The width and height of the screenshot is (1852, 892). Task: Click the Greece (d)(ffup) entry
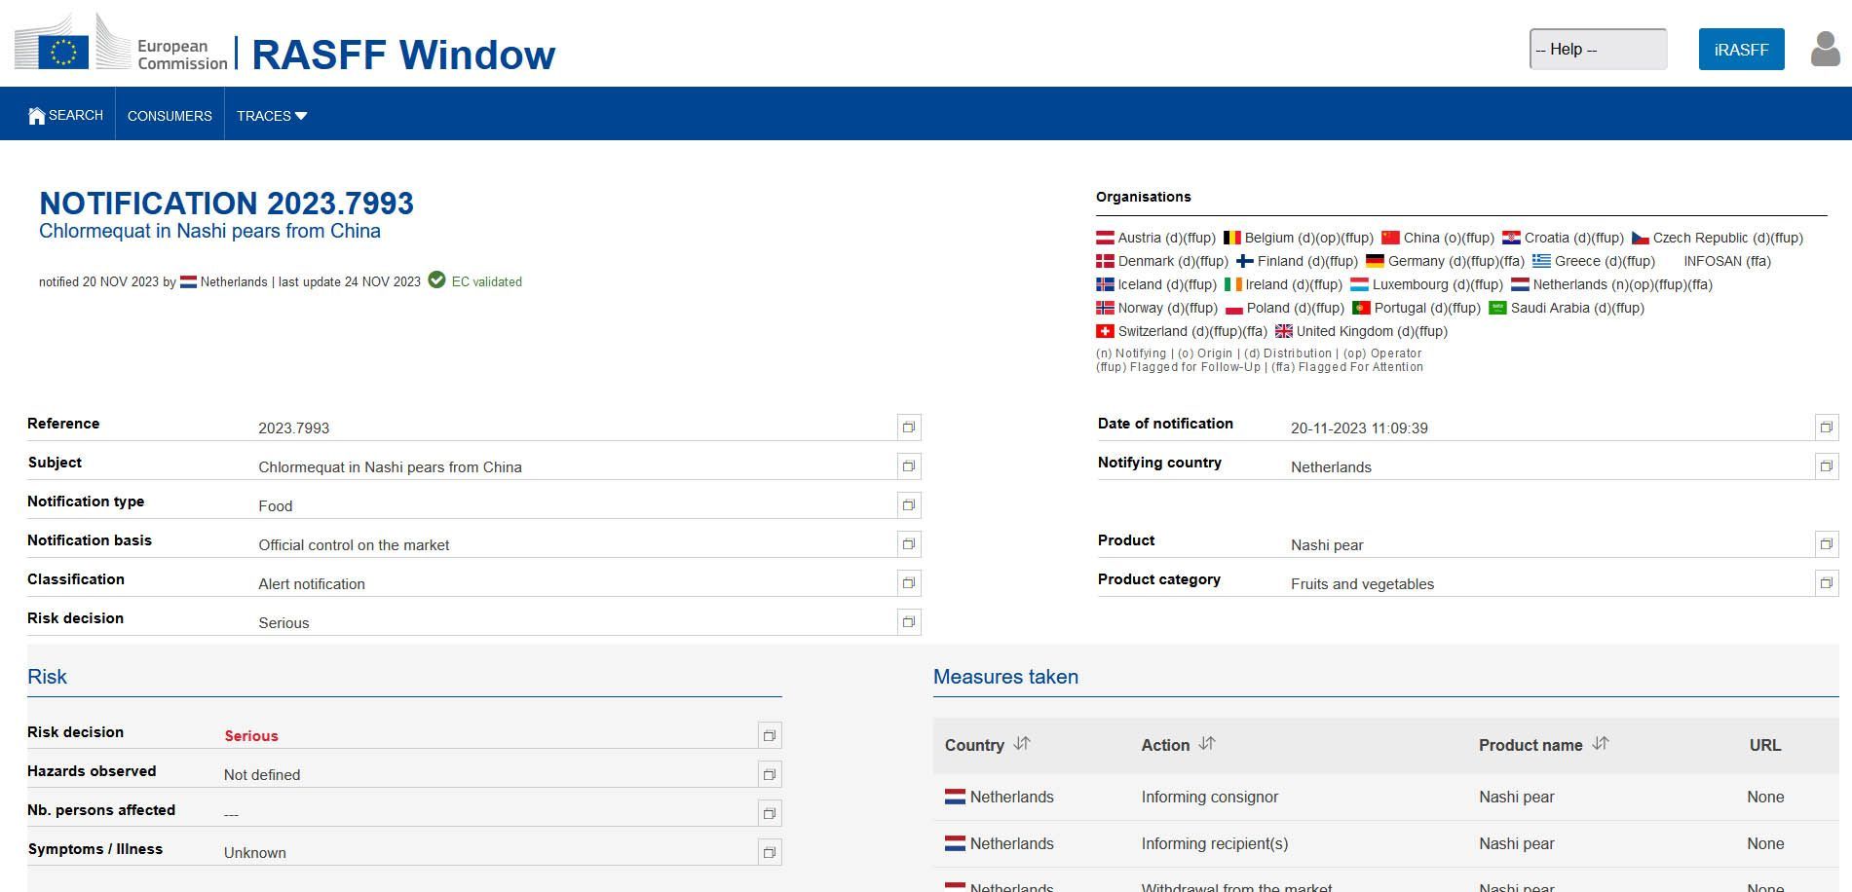1594,261
